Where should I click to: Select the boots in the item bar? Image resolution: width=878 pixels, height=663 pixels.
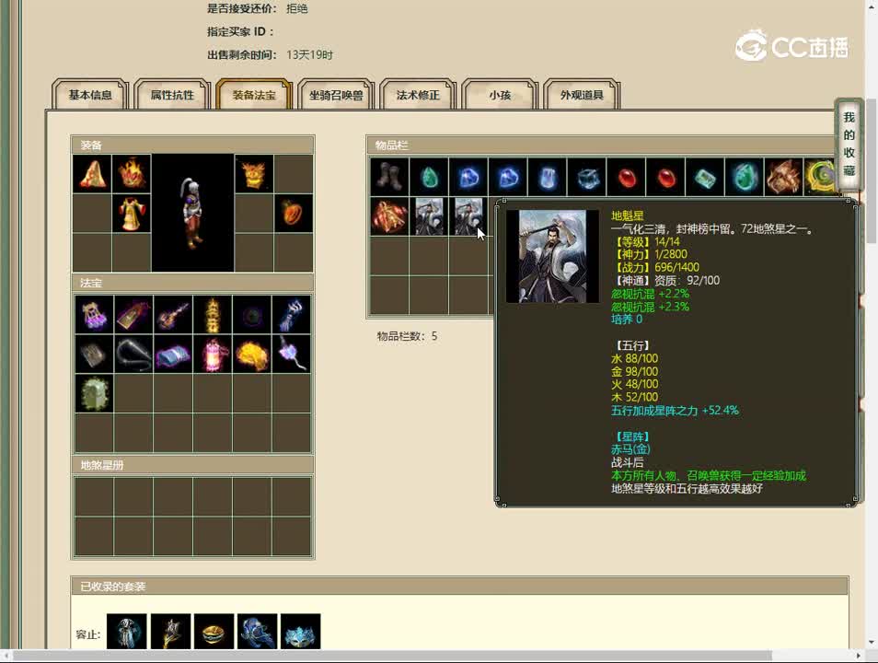[388, 177]
